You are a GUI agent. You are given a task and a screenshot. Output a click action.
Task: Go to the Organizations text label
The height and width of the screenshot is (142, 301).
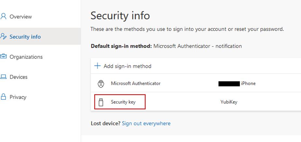click(26, 57)
